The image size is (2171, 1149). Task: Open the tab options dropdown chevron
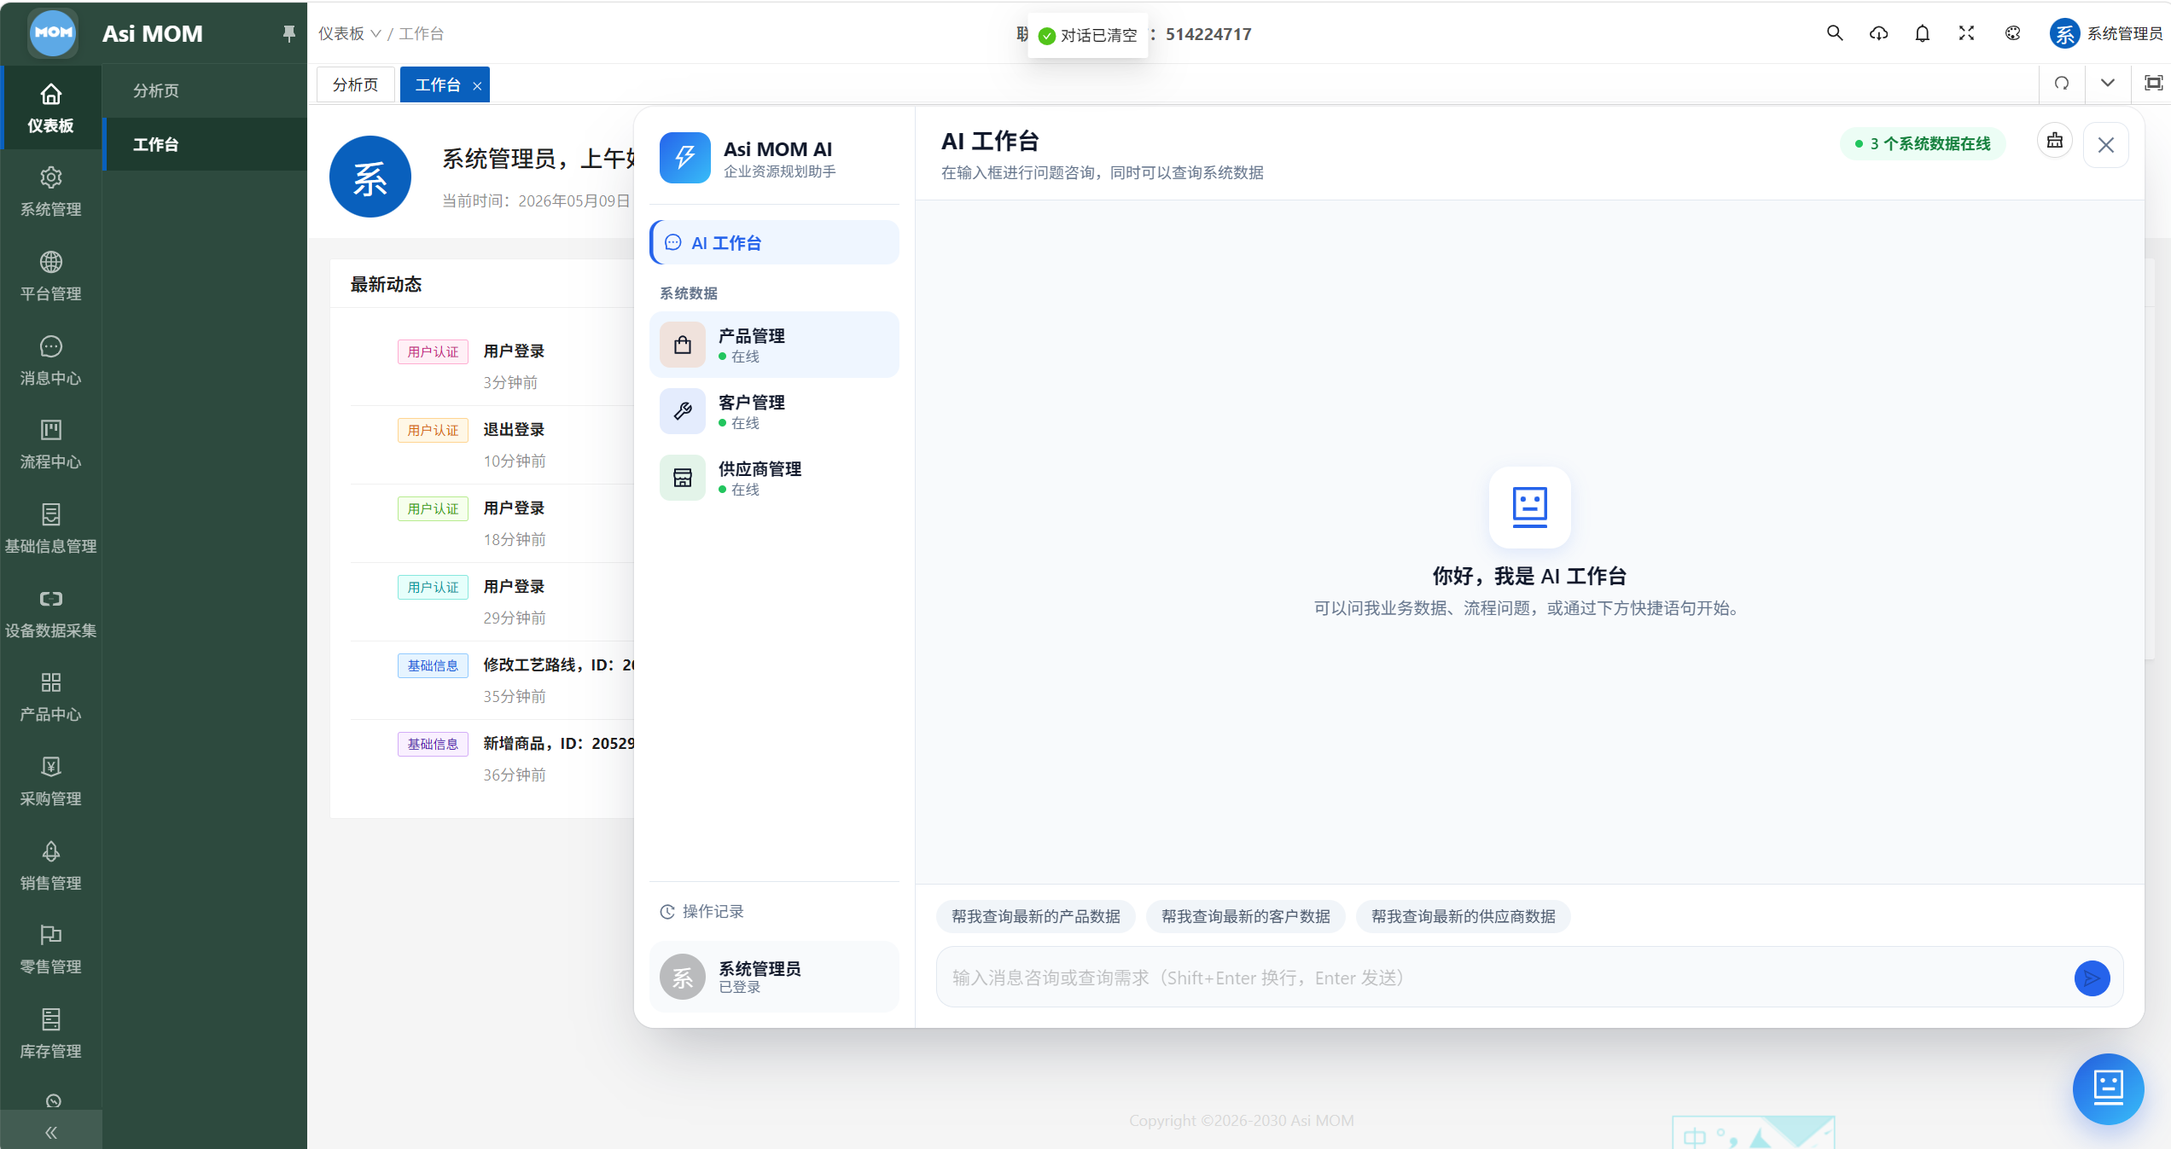tap(2107, 84)
